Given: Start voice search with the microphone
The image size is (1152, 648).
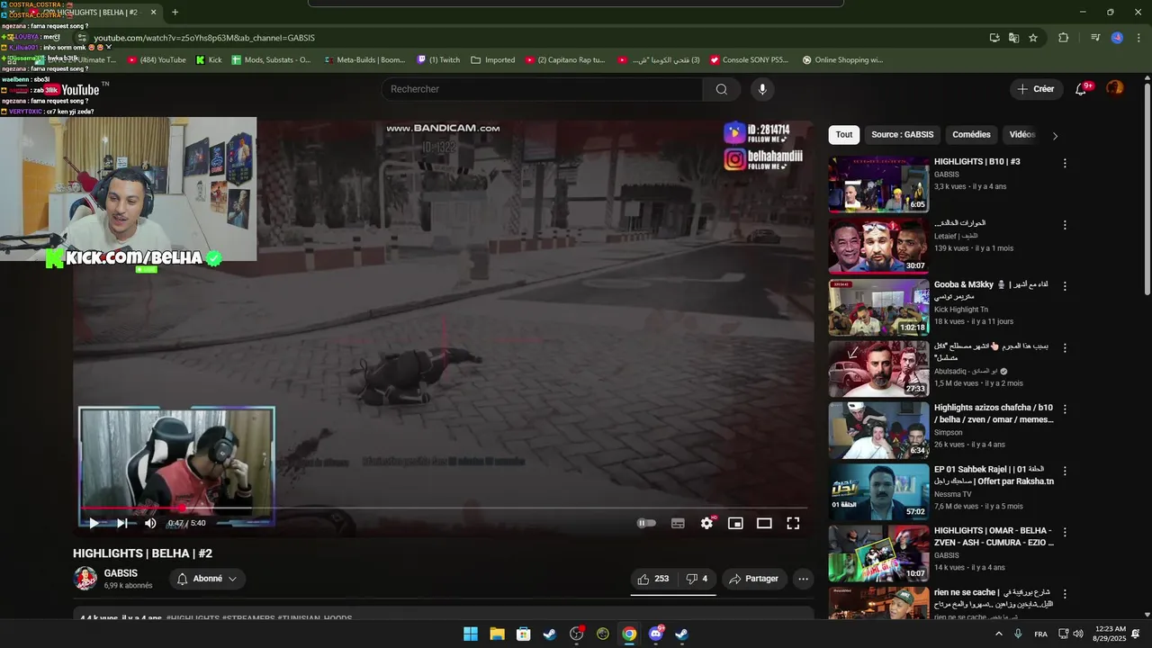Looking at the screenshot, I should [x=762, y=89].
